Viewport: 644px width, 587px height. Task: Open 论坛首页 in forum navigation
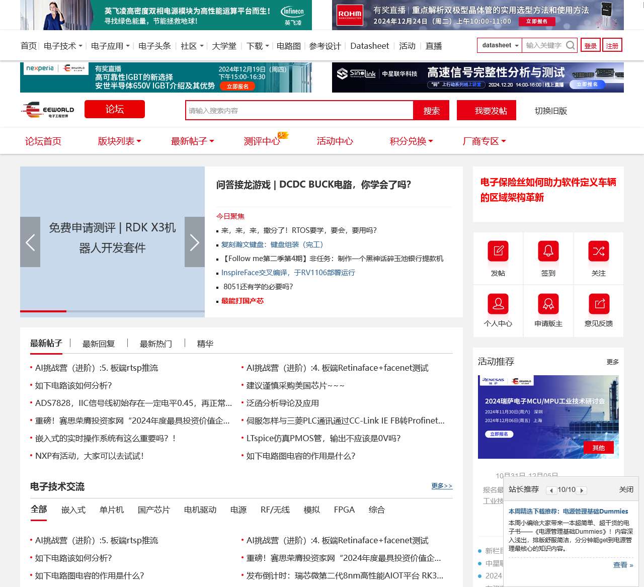click(x=43, y=141)
